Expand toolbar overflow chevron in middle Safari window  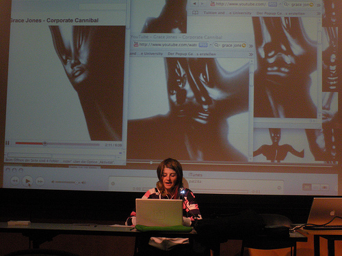[x=251, y=46]
